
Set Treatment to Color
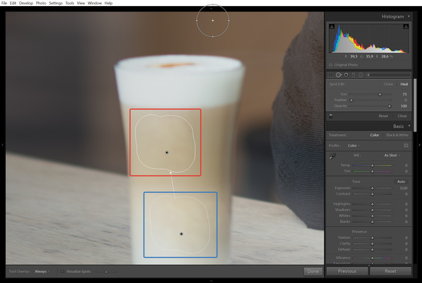coord(374,135)
